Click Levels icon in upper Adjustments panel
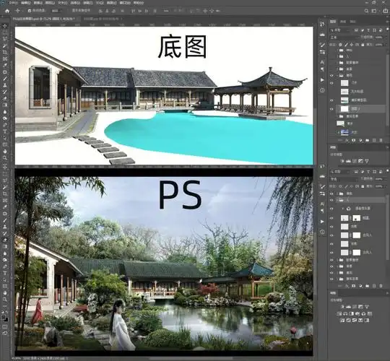 tap(348, 161)
